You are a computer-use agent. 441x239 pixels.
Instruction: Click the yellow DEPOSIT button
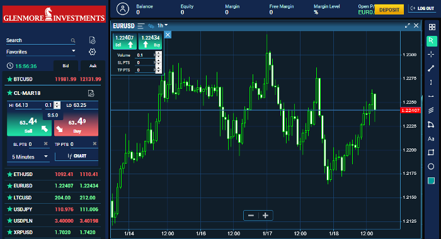coord(389,9)
